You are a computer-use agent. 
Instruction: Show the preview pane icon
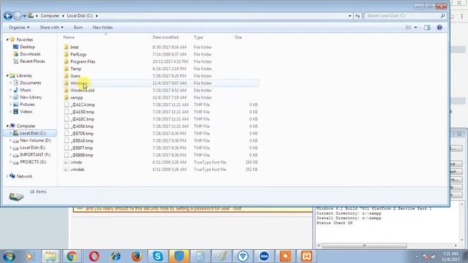427,28
